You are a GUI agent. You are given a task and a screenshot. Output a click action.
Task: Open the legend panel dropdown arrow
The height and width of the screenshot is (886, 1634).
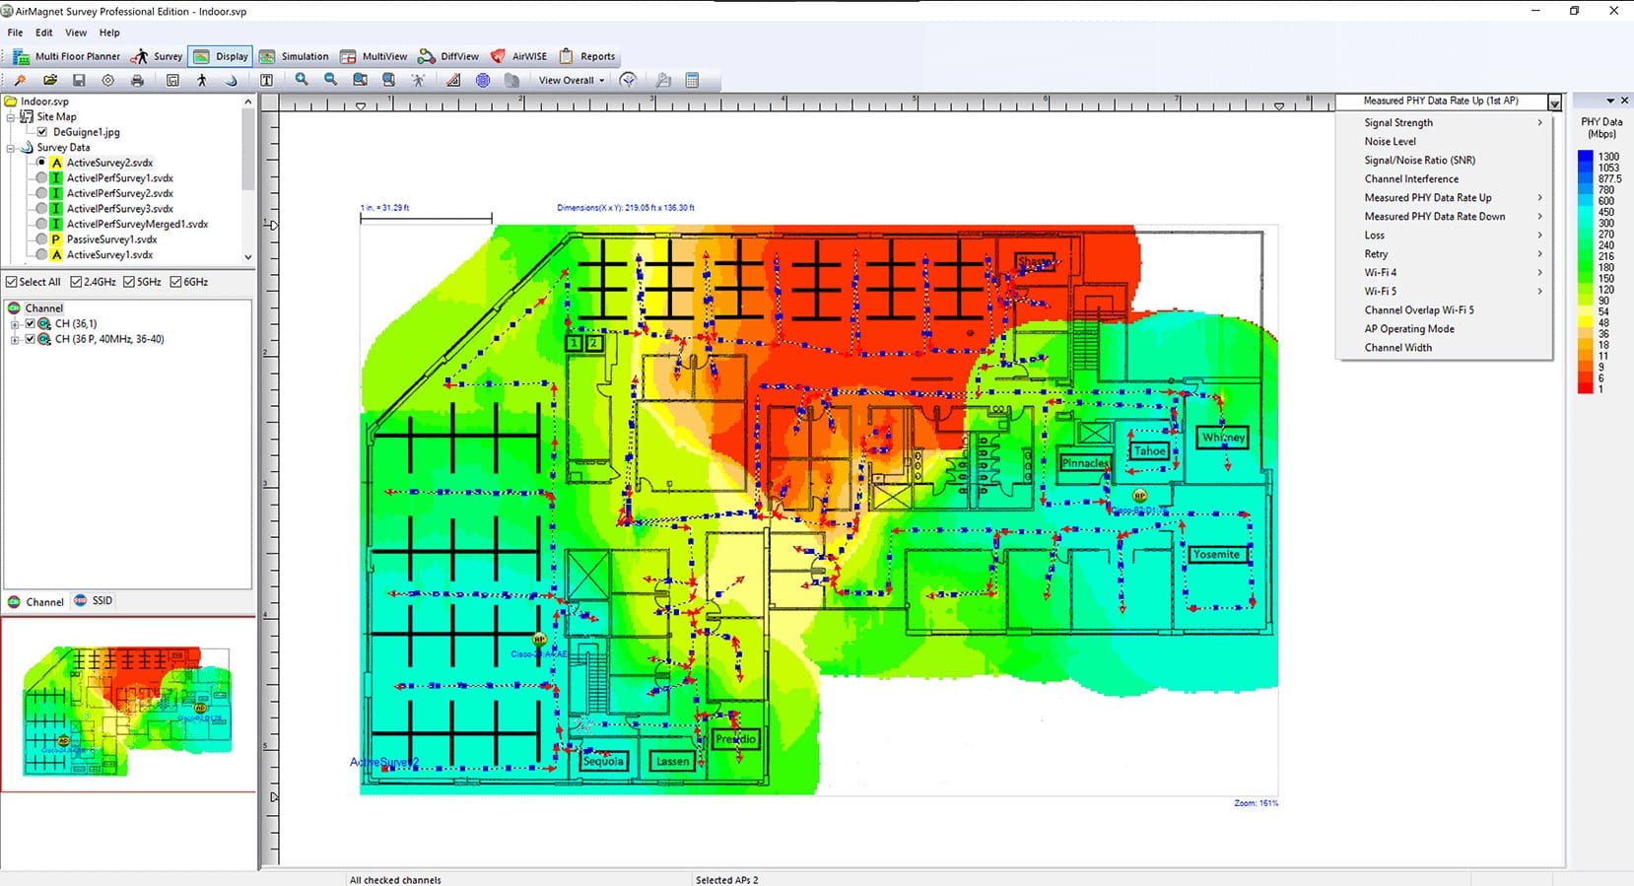coord(1610,101)
